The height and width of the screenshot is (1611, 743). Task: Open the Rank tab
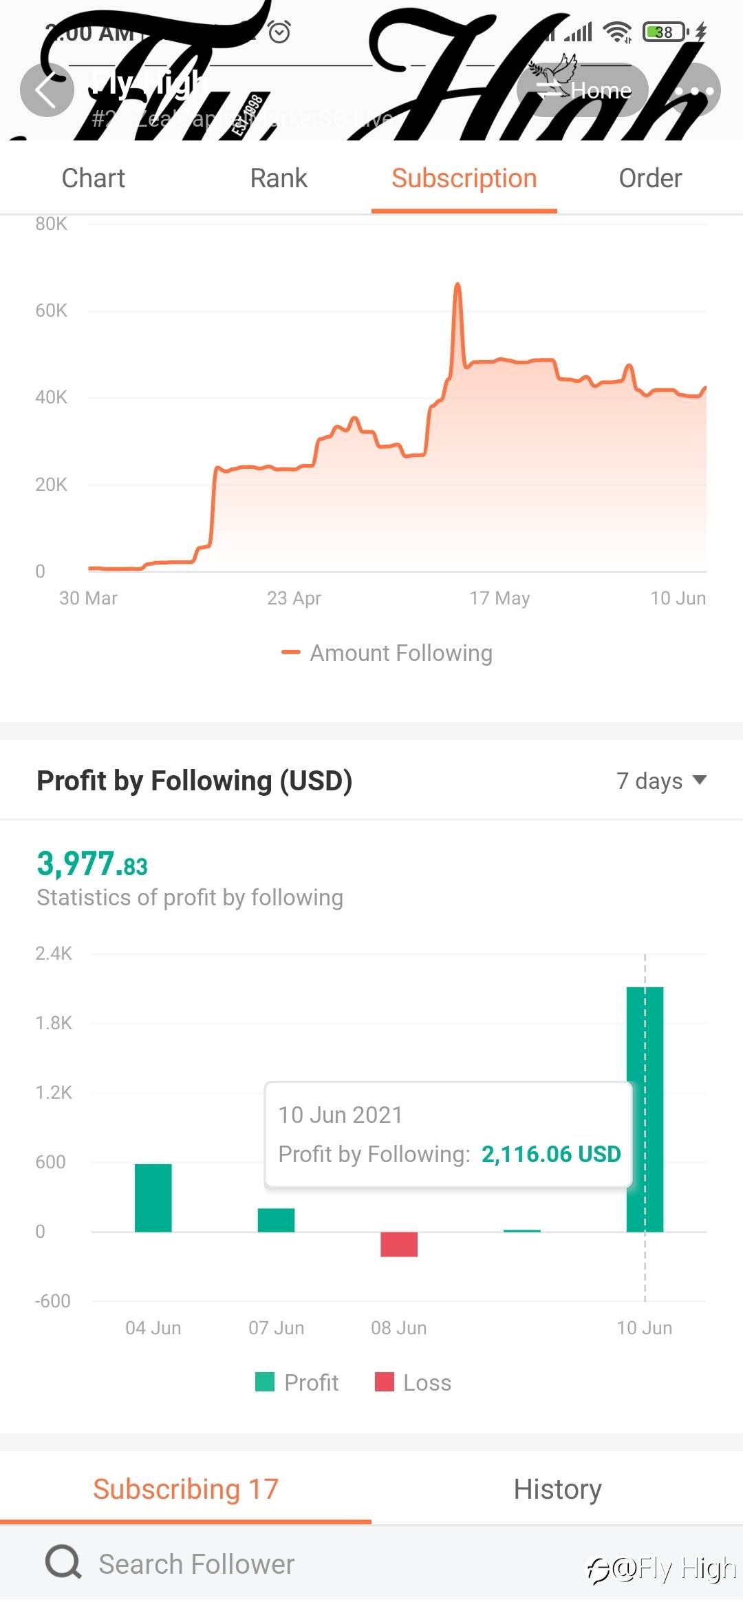[279, 178]
